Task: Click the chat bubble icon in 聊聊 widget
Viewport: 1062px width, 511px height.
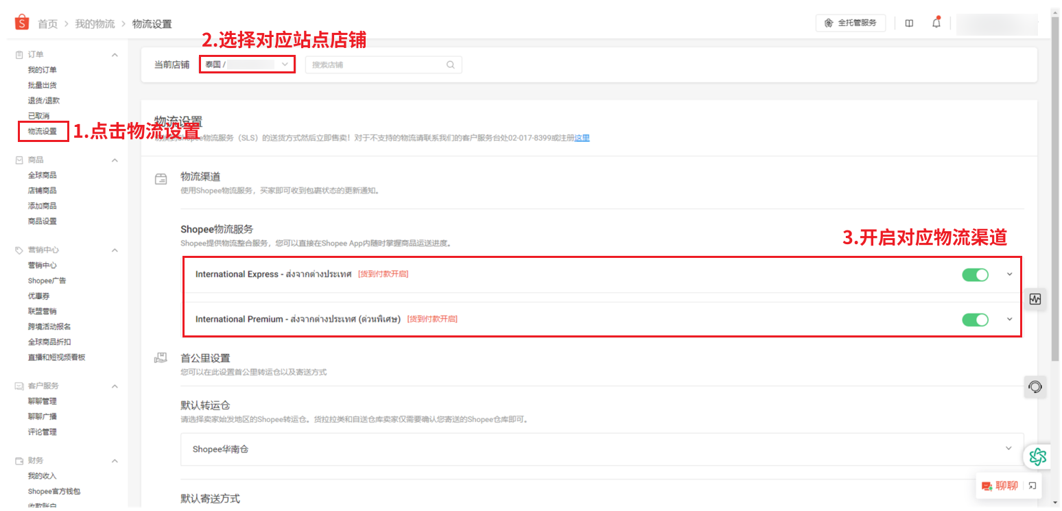Action: point(987,486)
